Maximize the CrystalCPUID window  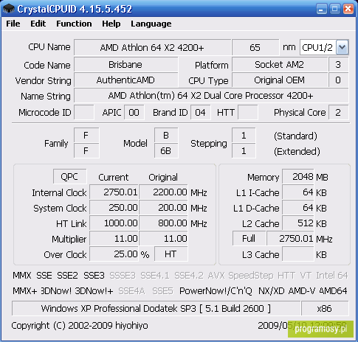(335, 9)
